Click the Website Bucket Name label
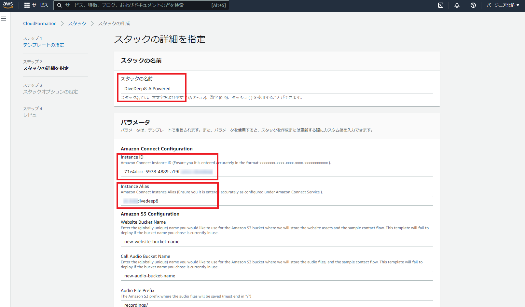525x307 pixels. 143,222
